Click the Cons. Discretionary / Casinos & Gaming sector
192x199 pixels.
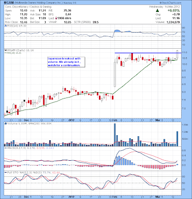tap(28, 7)
